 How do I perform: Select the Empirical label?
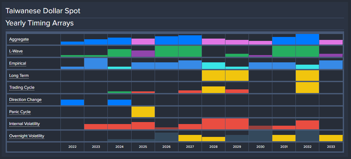point(18,63)
